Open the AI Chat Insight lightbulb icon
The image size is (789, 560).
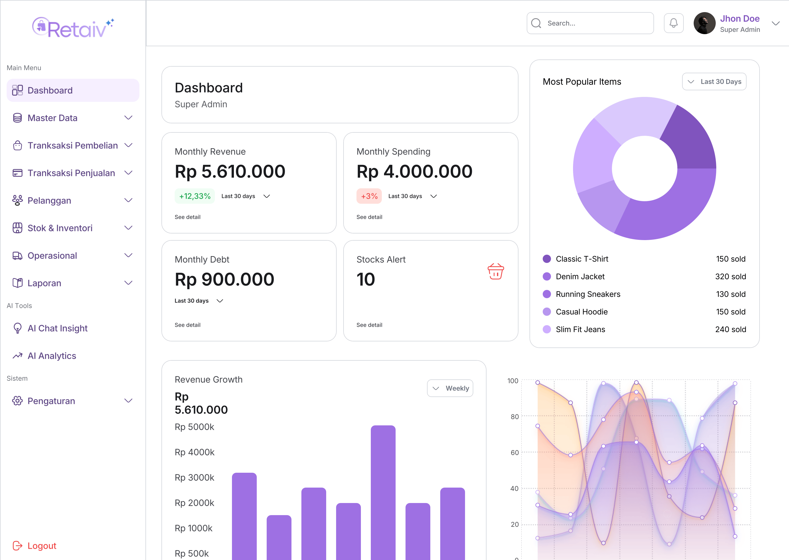click(x=17, y=328)
